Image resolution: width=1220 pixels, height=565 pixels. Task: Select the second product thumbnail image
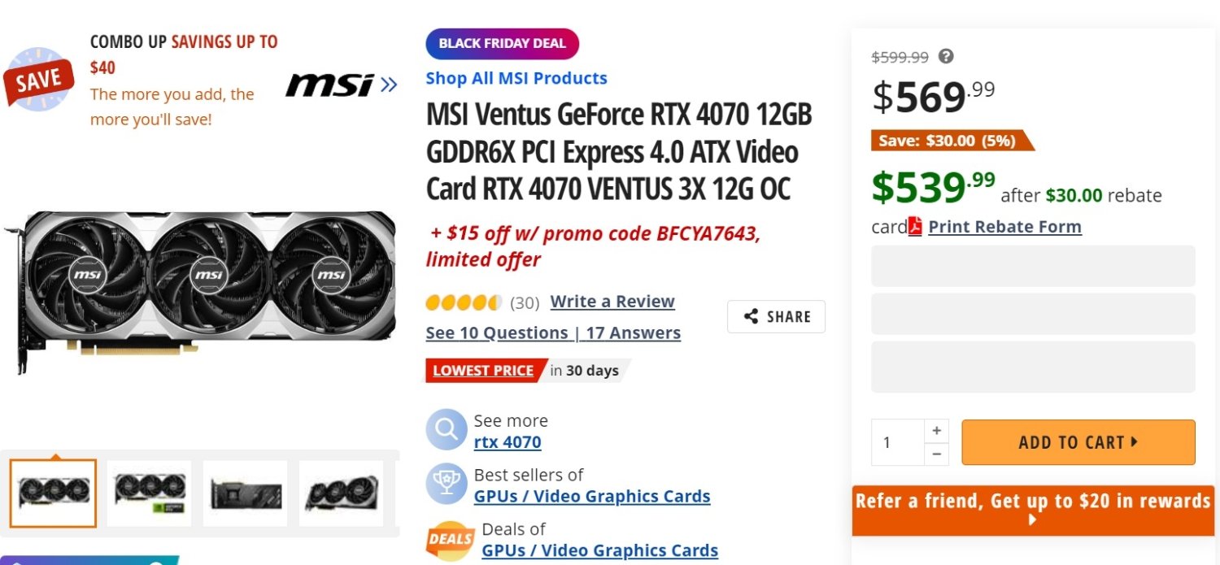pyautogui.click(x=150, y=493)
